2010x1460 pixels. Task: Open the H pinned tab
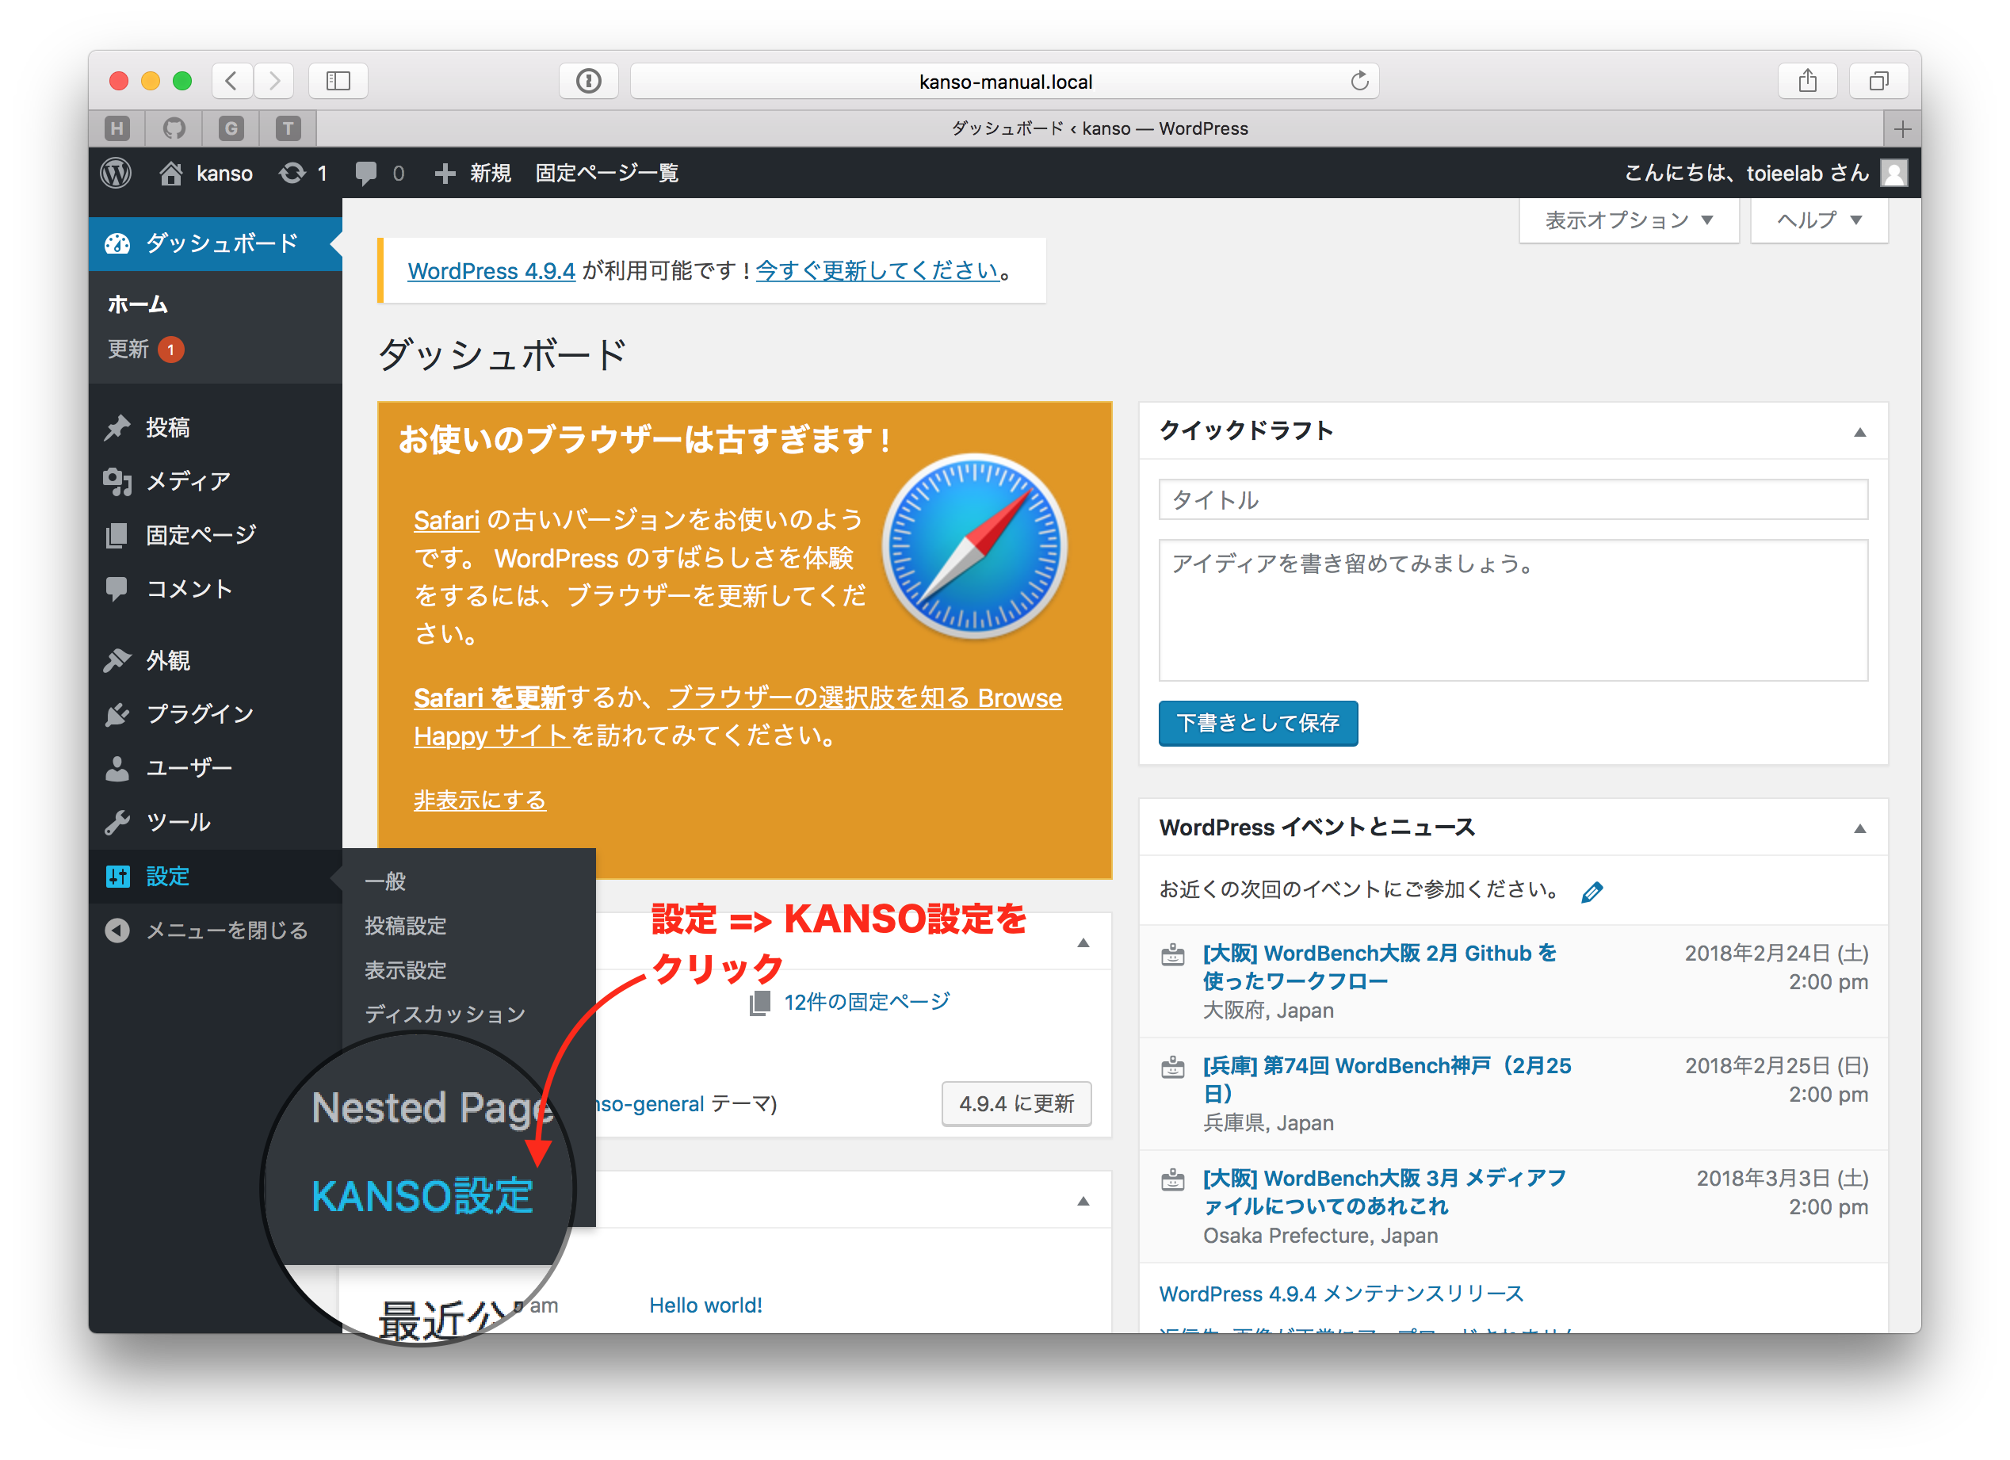117,129
